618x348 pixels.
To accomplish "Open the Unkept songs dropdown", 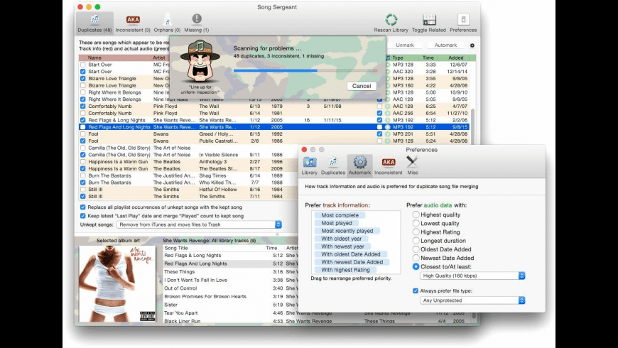I will click(x=199, y=224).
